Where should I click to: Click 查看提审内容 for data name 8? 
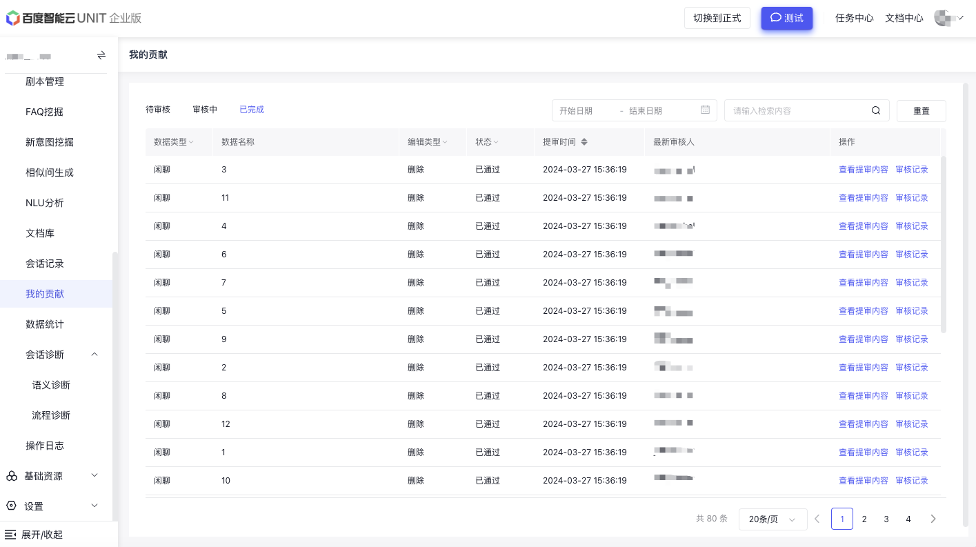pyautogui.click(x=864, y=396)
